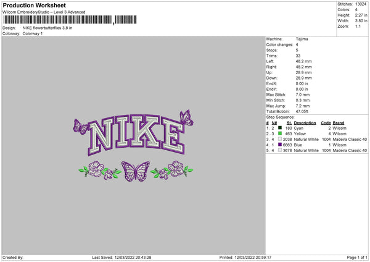Screen dimensions: 370x262
Task: Click the white swatch in stop row 5
Action: pyautogui.click(x=280, y=150)
